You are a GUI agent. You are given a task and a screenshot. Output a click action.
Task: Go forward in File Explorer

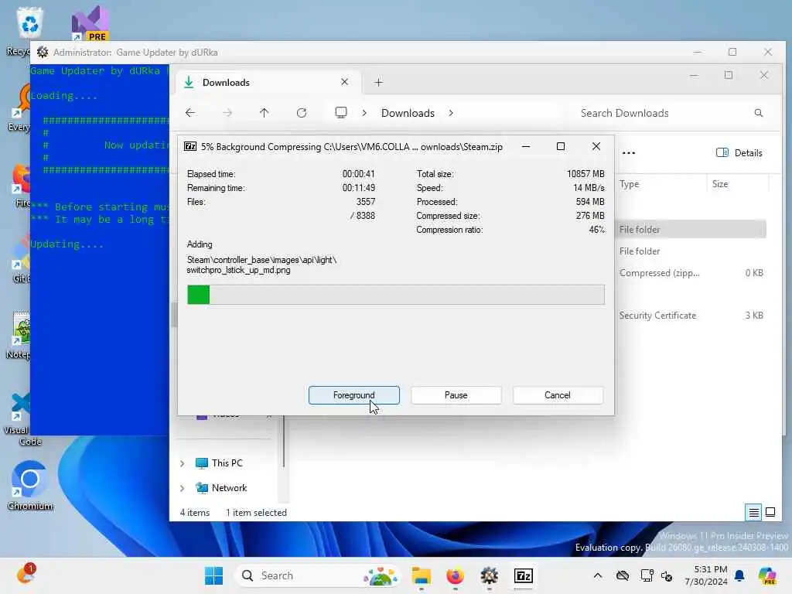click(x=227, y=113)
